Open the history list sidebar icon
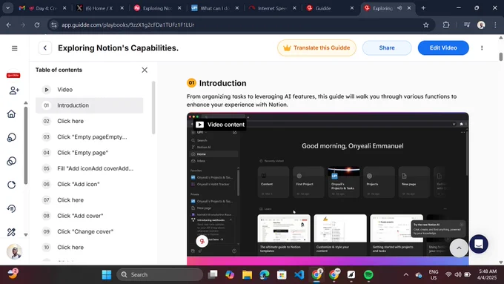 (11, 208)
